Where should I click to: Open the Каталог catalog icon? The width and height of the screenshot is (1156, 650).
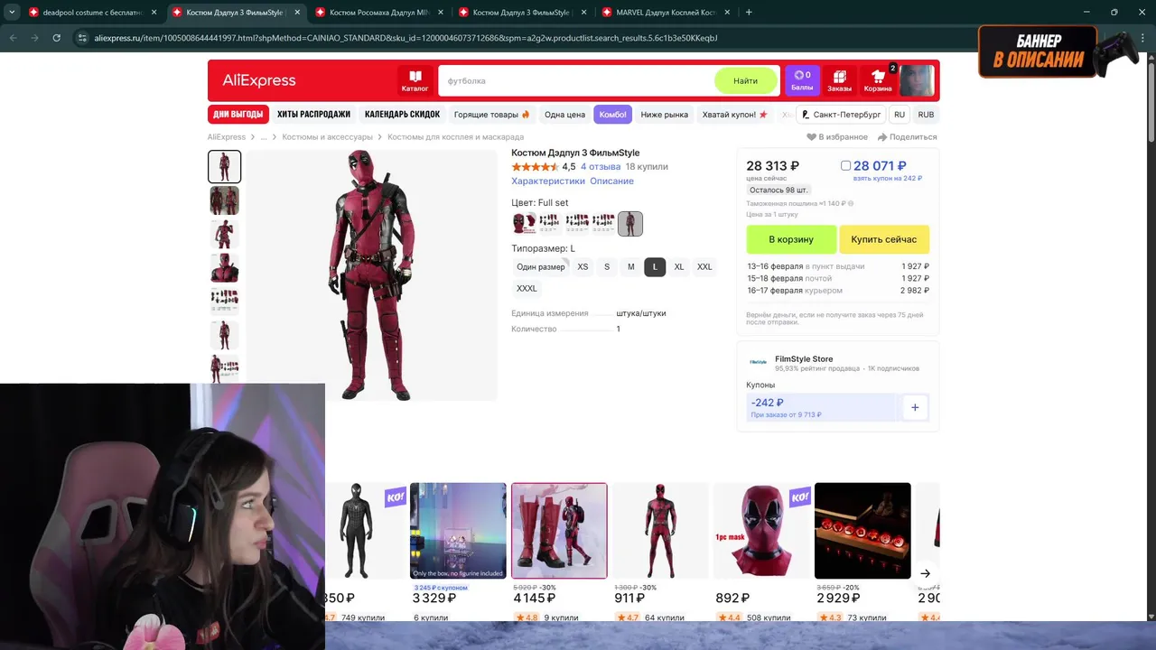point(415,80)
